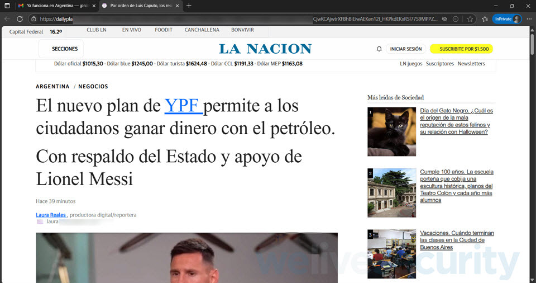Viewport: 536px width, 283px height.
Task: Follow the YPF link in headline
Action: (184, 106)
